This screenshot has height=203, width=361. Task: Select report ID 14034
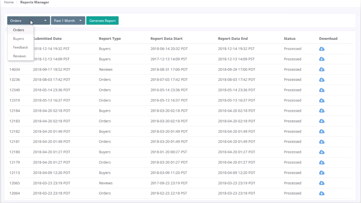click(x=14, y=69)
